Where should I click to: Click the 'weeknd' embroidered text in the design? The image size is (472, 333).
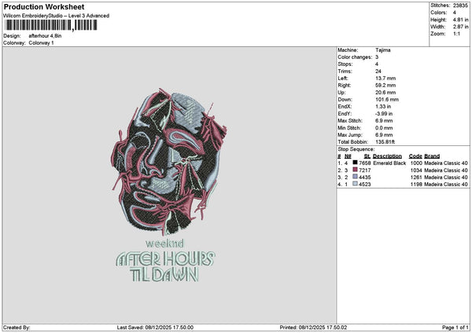coord(164,243)
